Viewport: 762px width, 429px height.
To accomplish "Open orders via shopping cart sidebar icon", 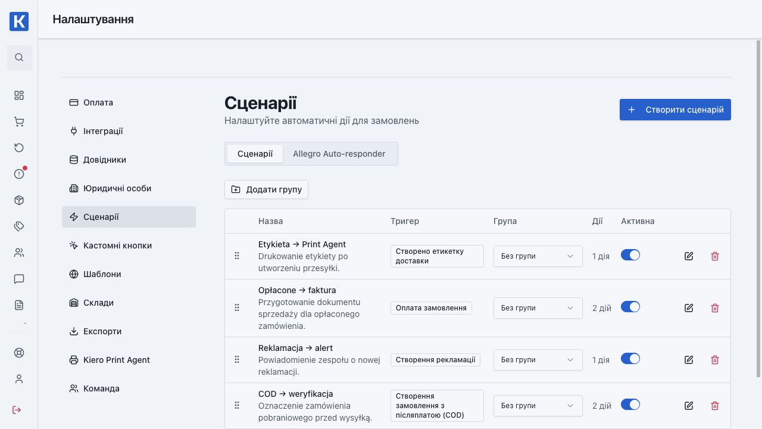I will [19, 122].
